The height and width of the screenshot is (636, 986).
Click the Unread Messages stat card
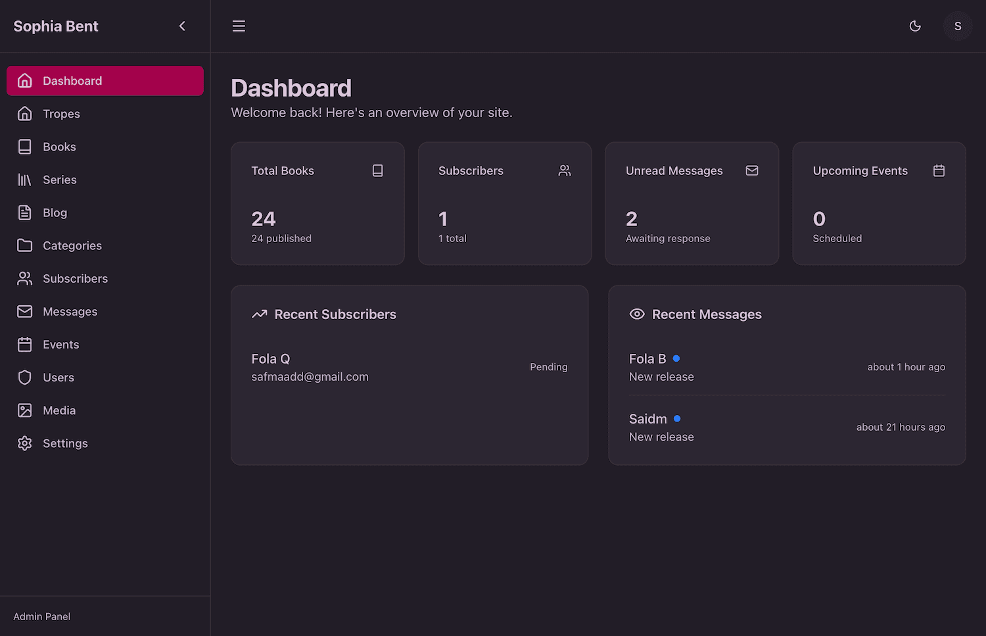692,203
